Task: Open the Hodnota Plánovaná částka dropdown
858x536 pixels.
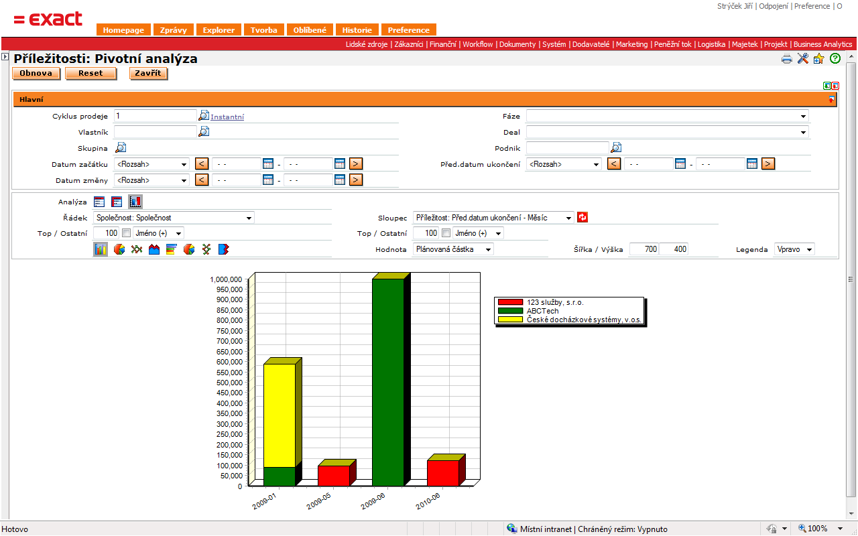Action: click(x=454, y=249)
